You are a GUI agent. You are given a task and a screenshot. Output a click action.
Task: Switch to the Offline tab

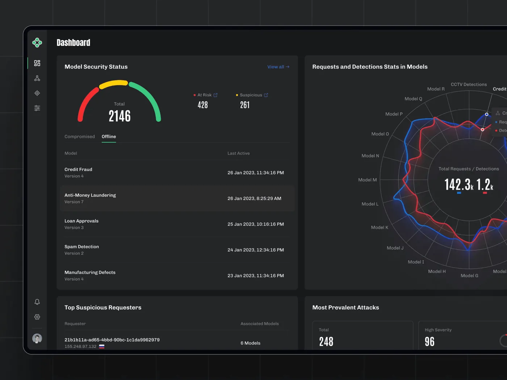[109, 136]
